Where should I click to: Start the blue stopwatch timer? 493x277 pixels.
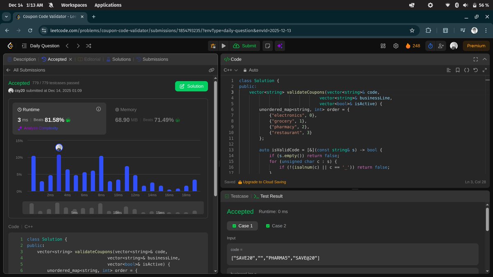(430, 46)
